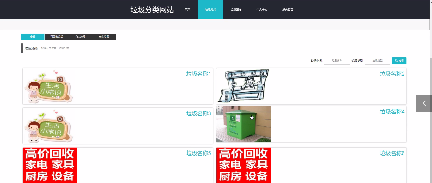This screenshot has height=183, width=432.
Task: Click the green recycling bin photo thumbnail
Action: click(x=243, y=124)
